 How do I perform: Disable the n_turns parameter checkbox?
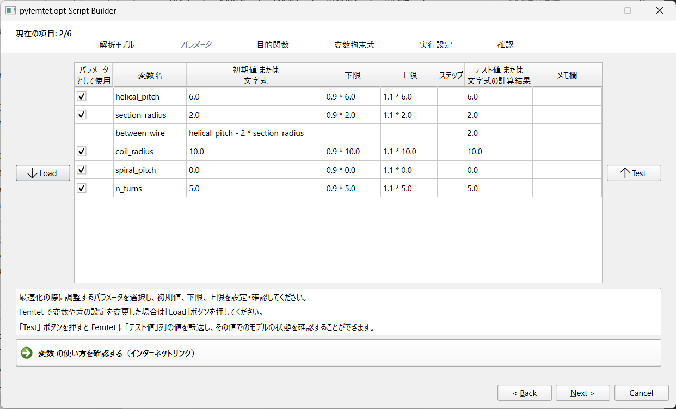[82, 188]
